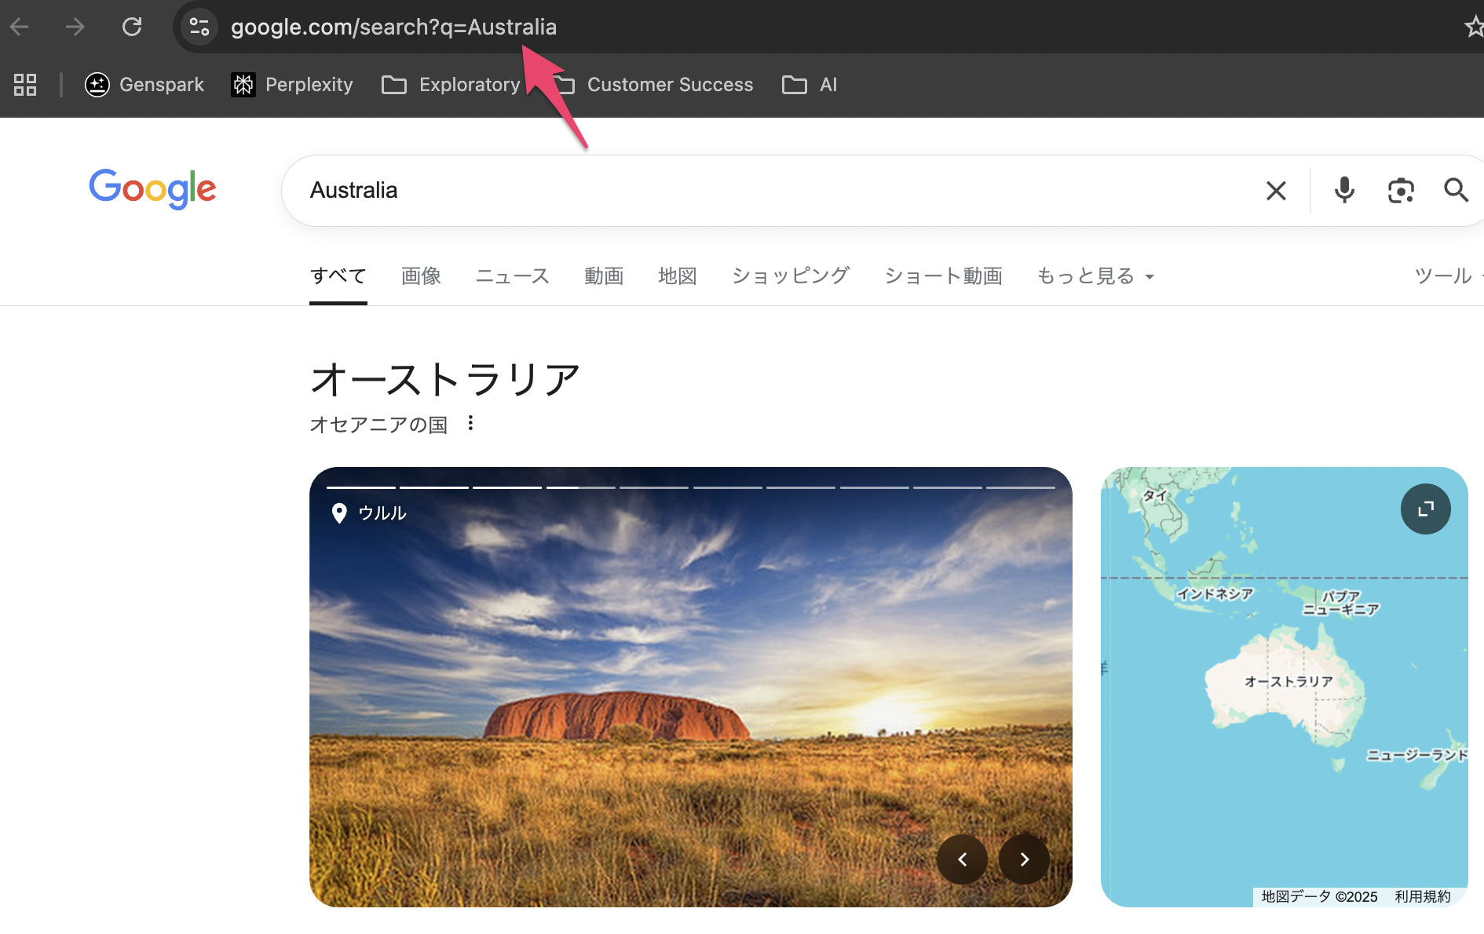Click the URL in the address bar
The width and height of the screenshot is (1484, 934).
coord(393,27)
